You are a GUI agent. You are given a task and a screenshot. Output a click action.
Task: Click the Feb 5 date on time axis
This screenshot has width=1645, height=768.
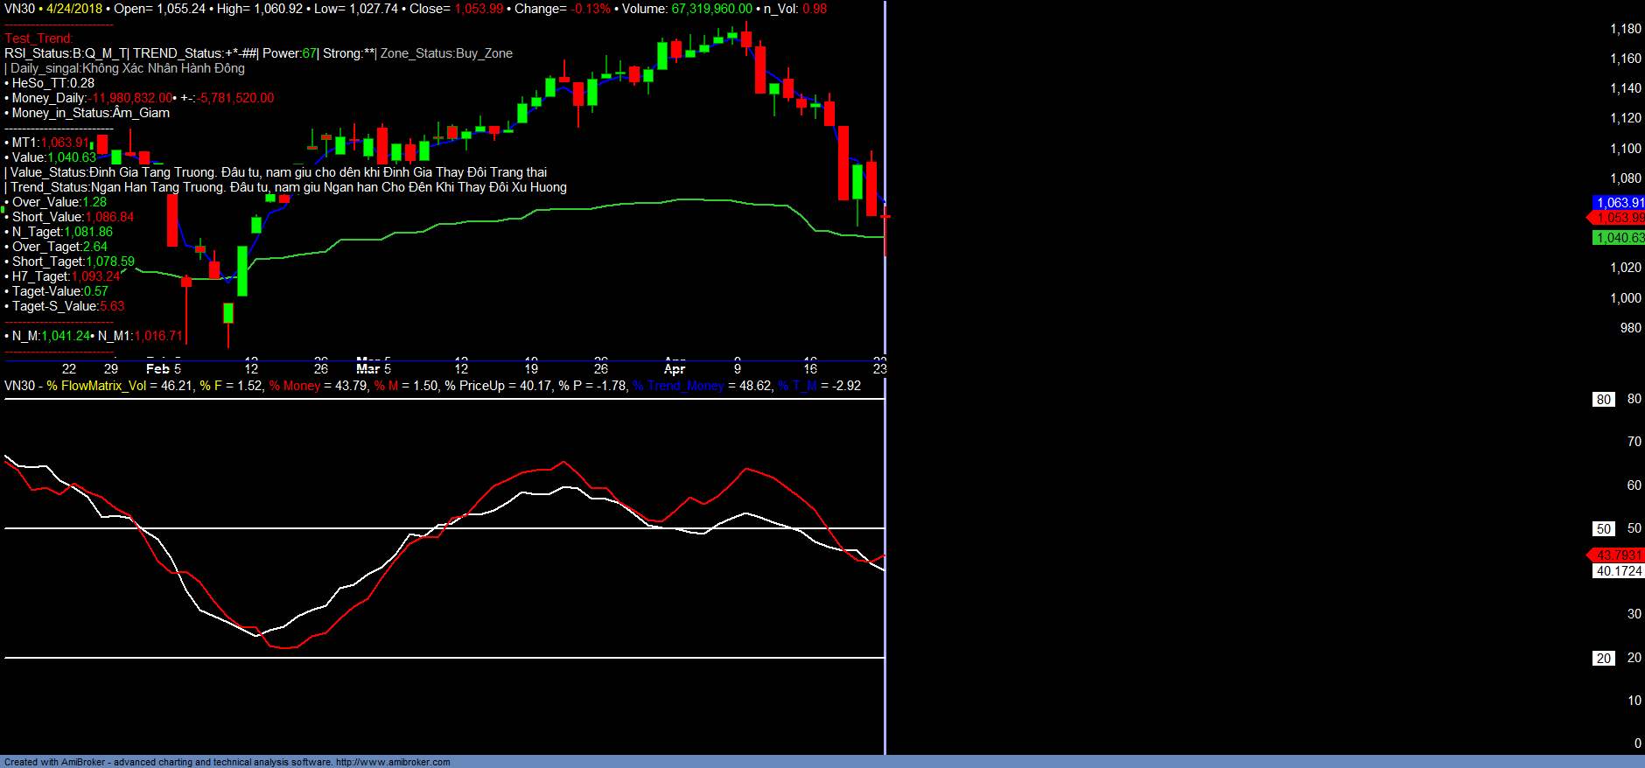pyautogui.click(x=164, y=369)
